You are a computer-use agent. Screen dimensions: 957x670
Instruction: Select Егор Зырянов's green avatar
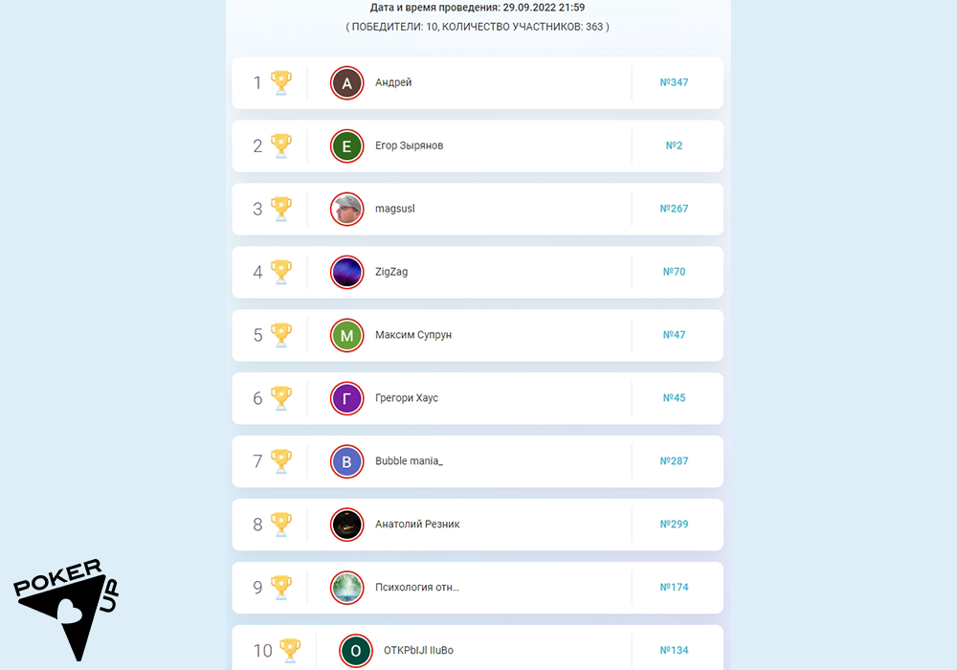click(x=346, y=145)
